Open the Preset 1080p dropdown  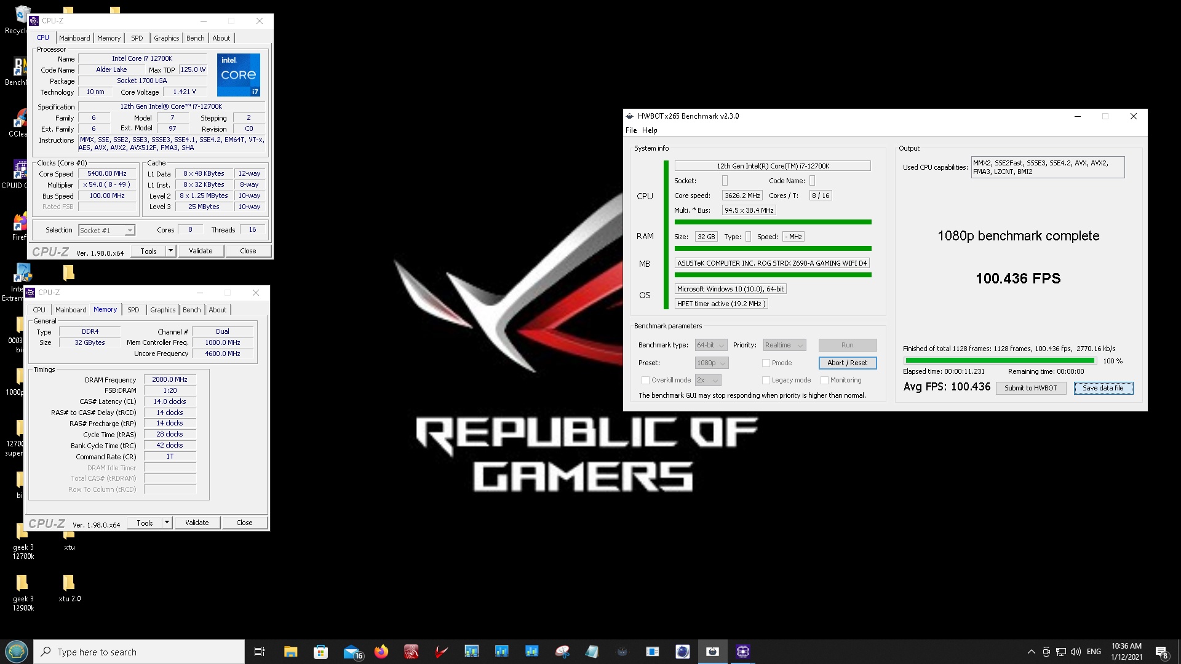712,363
